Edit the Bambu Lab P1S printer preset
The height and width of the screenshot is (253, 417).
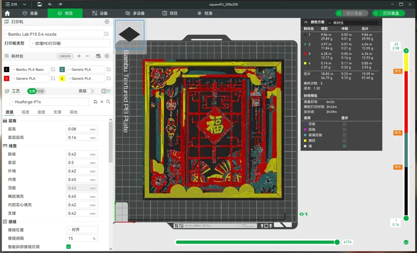[107, 34]
